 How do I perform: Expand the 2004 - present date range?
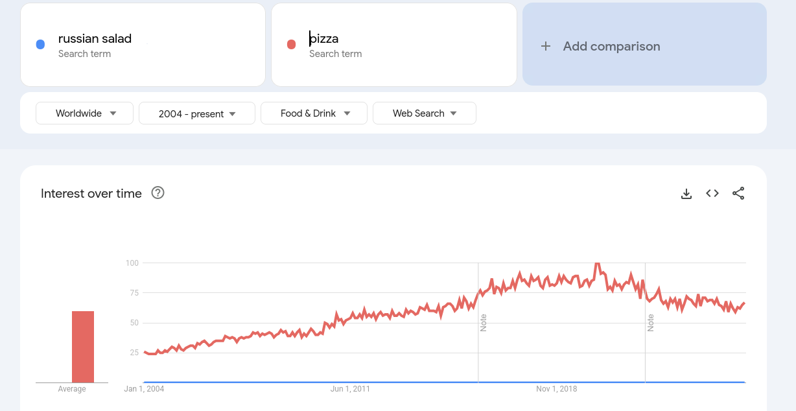pos(197,113)
